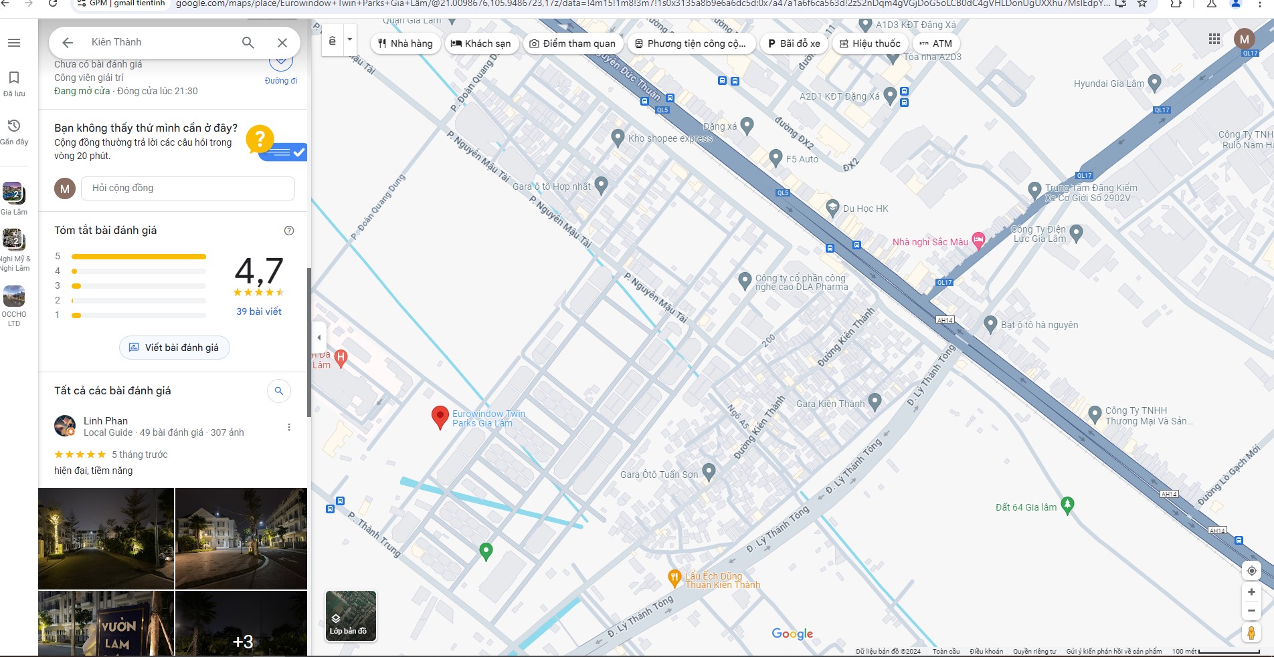Open the hamburger menu in the sidebar

pos(14,43)
